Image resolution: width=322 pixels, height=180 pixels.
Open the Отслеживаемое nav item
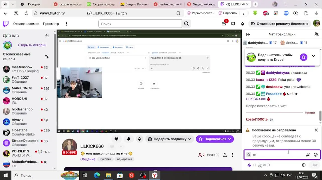pos(26,24)
